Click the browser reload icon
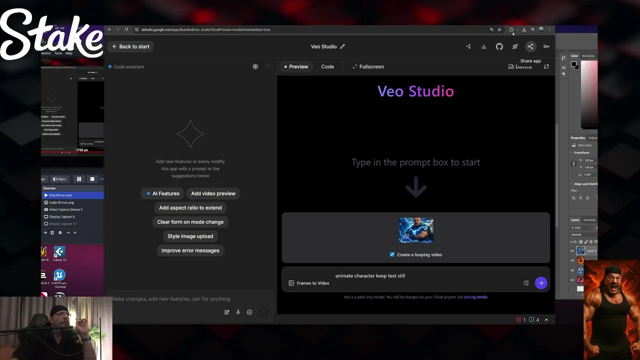Screen dimensions: 640x360 [126, 29]
